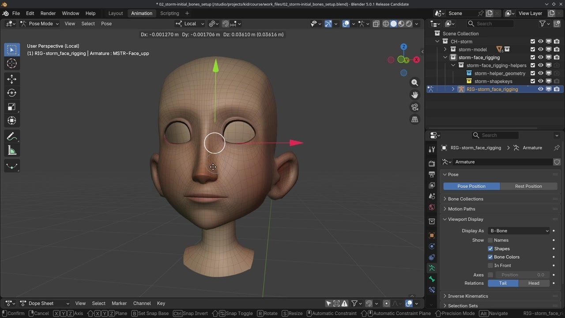Choose the Annotate pencil tool
Screen dimensions: 565x318
(12, 136)
